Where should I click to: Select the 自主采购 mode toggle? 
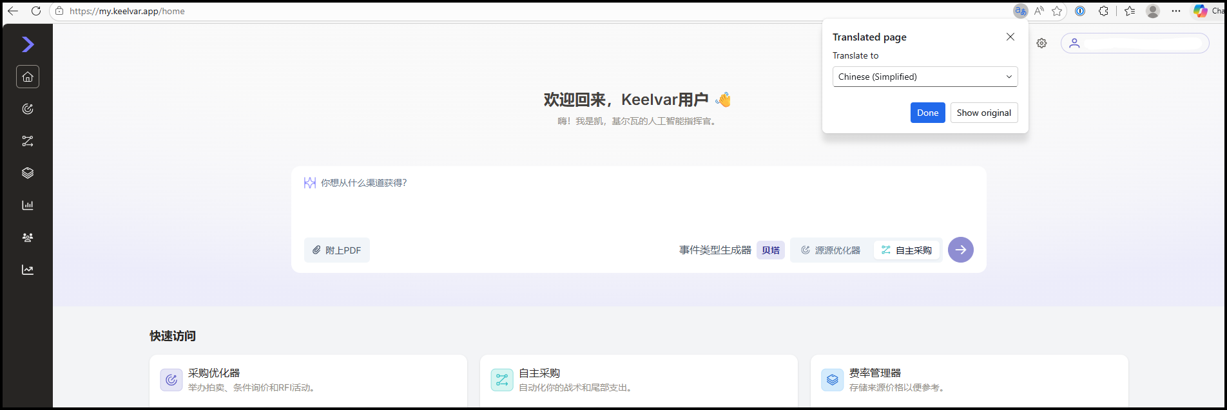(x=907, y=250)
